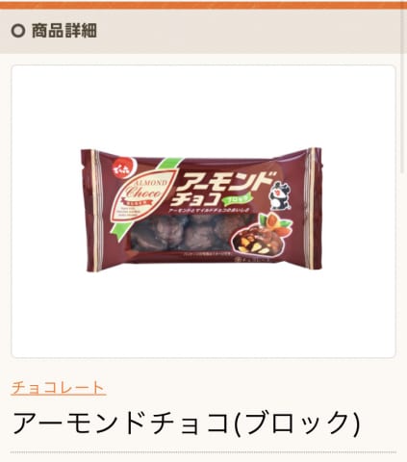Click the transparent window showing the chocolates
This screenshot has height=462, width=407.
pos(181,235)
